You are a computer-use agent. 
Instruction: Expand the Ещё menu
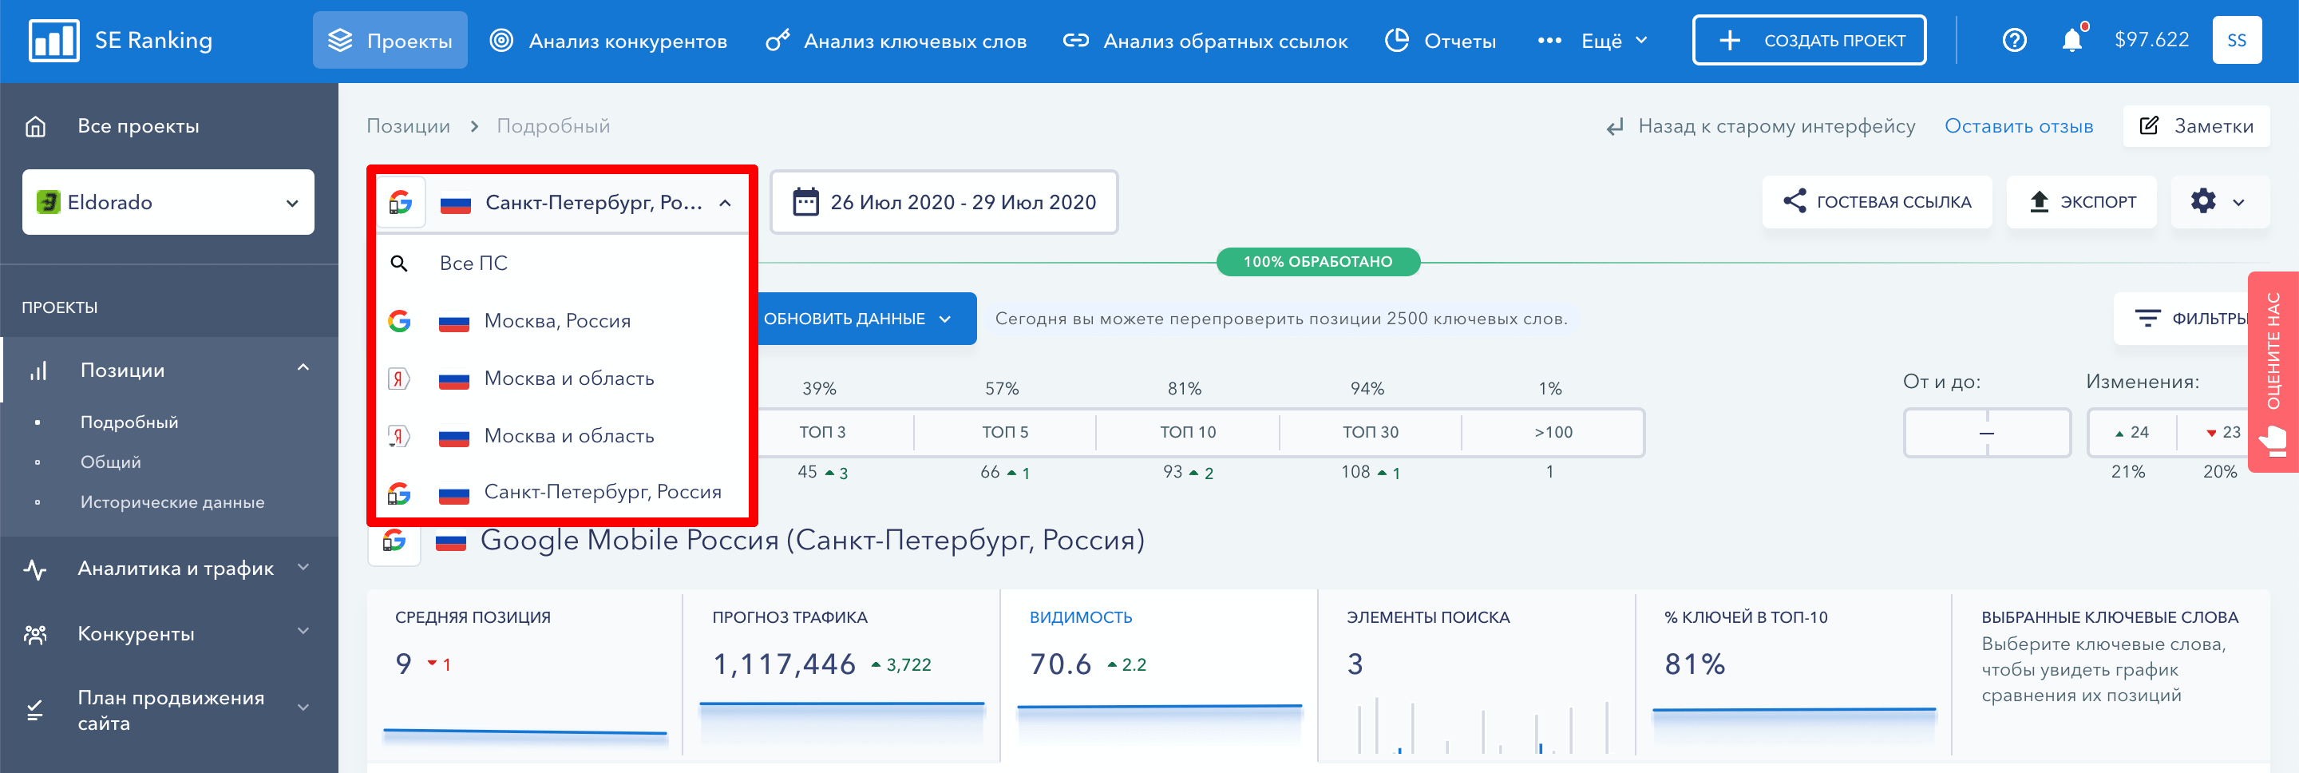tap(1593, 41)
